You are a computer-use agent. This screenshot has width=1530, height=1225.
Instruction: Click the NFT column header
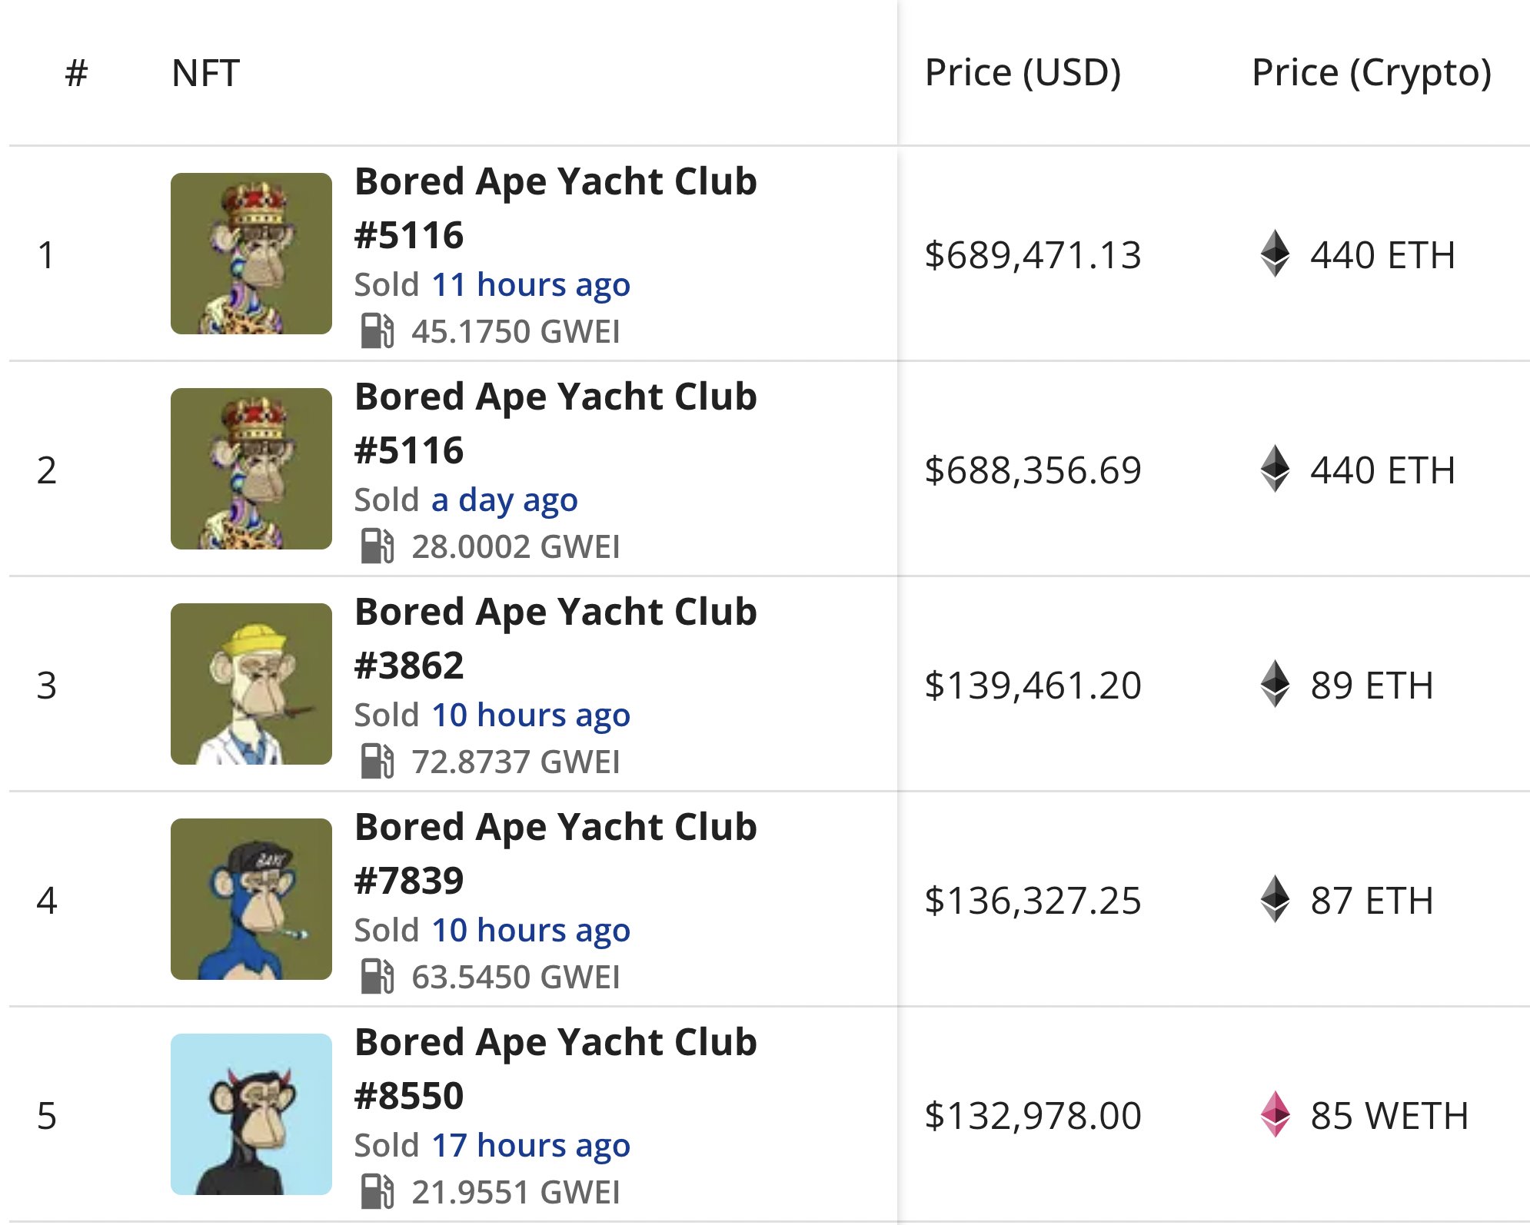205,74
